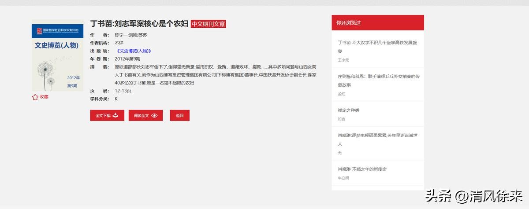Open the 禅定之种类 article link
The height and width of the screenshot is (209, 529).
tap(349, 110)
